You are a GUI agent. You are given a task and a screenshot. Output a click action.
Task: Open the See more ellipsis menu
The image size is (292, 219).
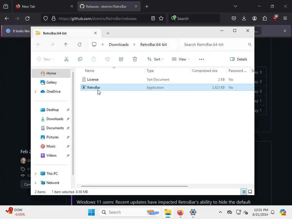coord(202,59)
